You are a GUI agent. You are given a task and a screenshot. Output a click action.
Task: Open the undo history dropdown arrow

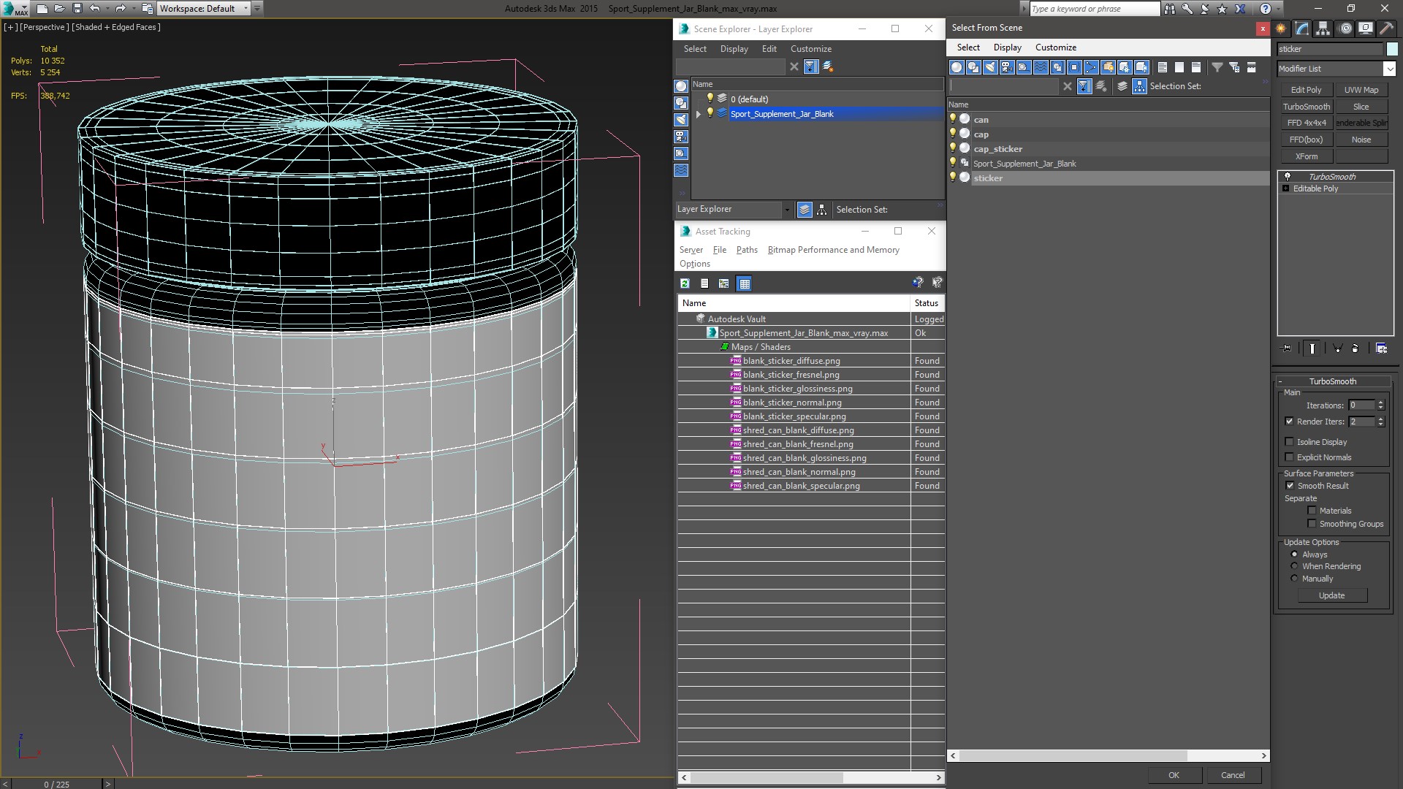(107, 9)
